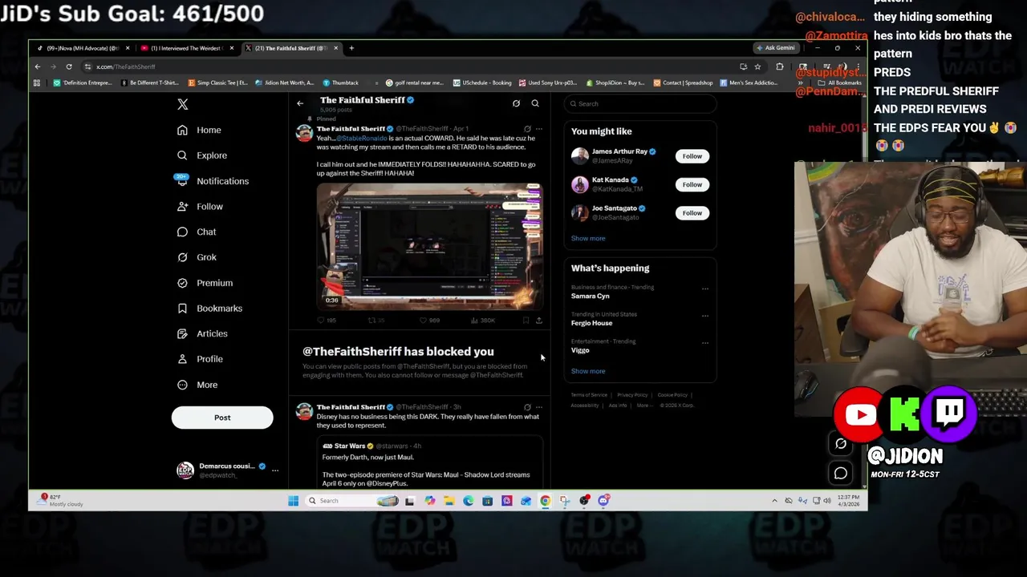This screenshot has width=1027, height=577.
Task: Click the browser back arrow
Action: (37, 67)
